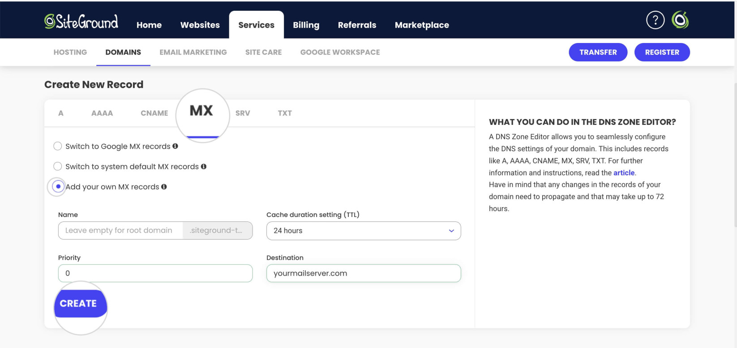Switch to the GOOGLE WORKSPACE sub-tab
Screen dimensions: 737x348
coord(340,52)
